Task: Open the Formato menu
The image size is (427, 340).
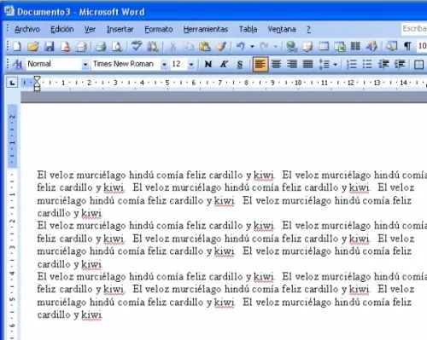Action: coord(159,29)
